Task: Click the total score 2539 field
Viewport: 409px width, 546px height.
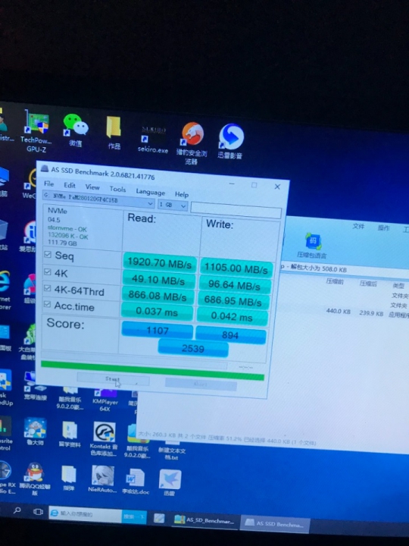Action: click(193, 348)
